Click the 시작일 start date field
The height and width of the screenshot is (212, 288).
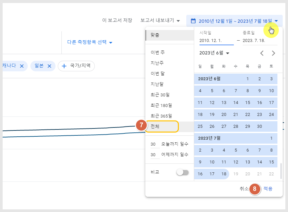[x=217, y=41]
